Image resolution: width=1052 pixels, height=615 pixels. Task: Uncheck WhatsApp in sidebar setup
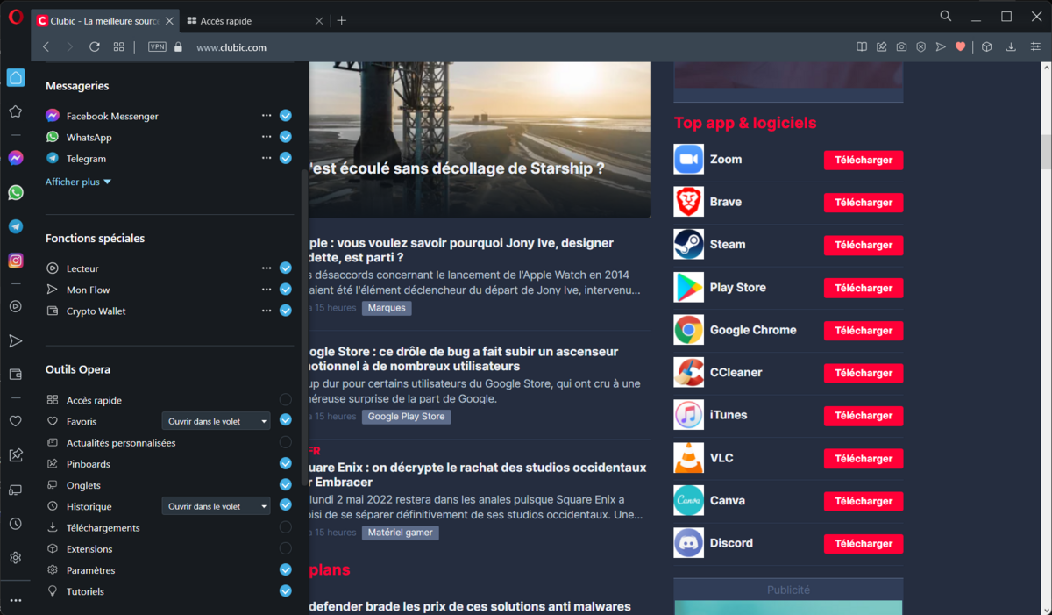[286, 137]
